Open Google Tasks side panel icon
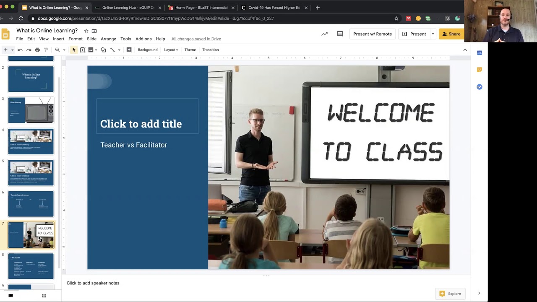The height and width of the screenshot is (302, 537). pos(480,87)
